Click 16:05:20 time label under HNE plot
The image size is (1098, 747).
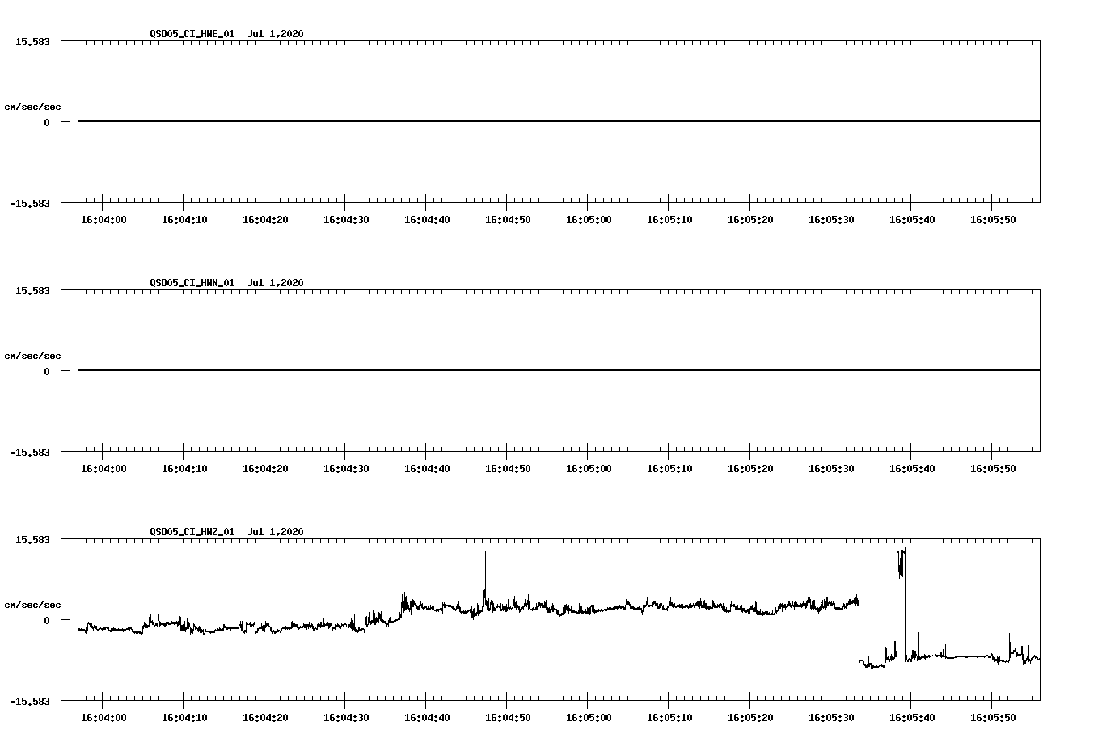tap(750, 220)
